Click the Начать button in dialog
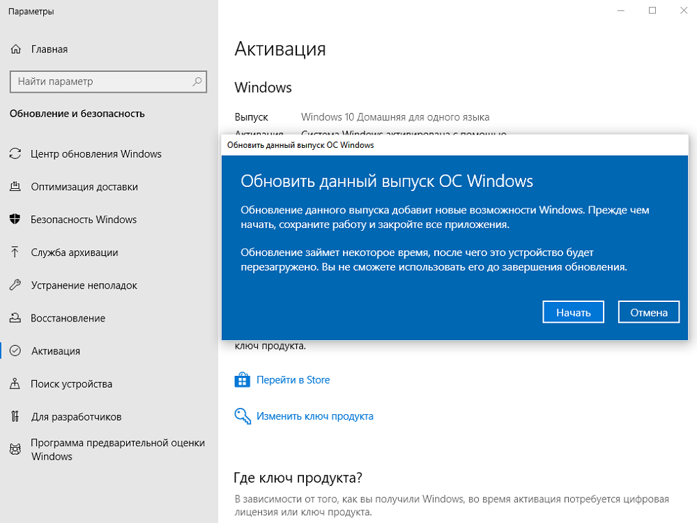 coord(573,312)
